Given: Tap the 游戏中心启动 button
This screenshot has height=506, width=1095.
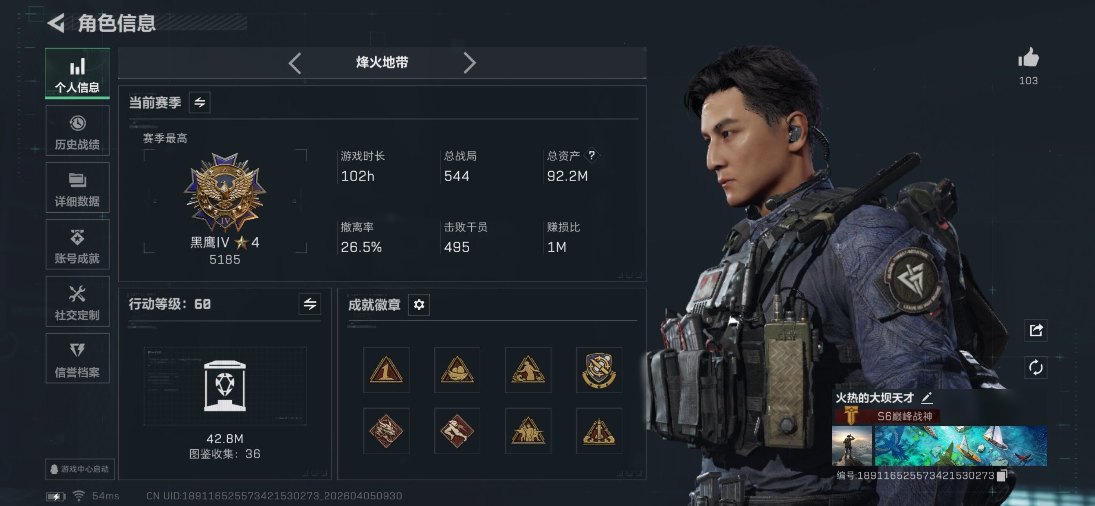Looking at the screenshot, I should [80, 469].
